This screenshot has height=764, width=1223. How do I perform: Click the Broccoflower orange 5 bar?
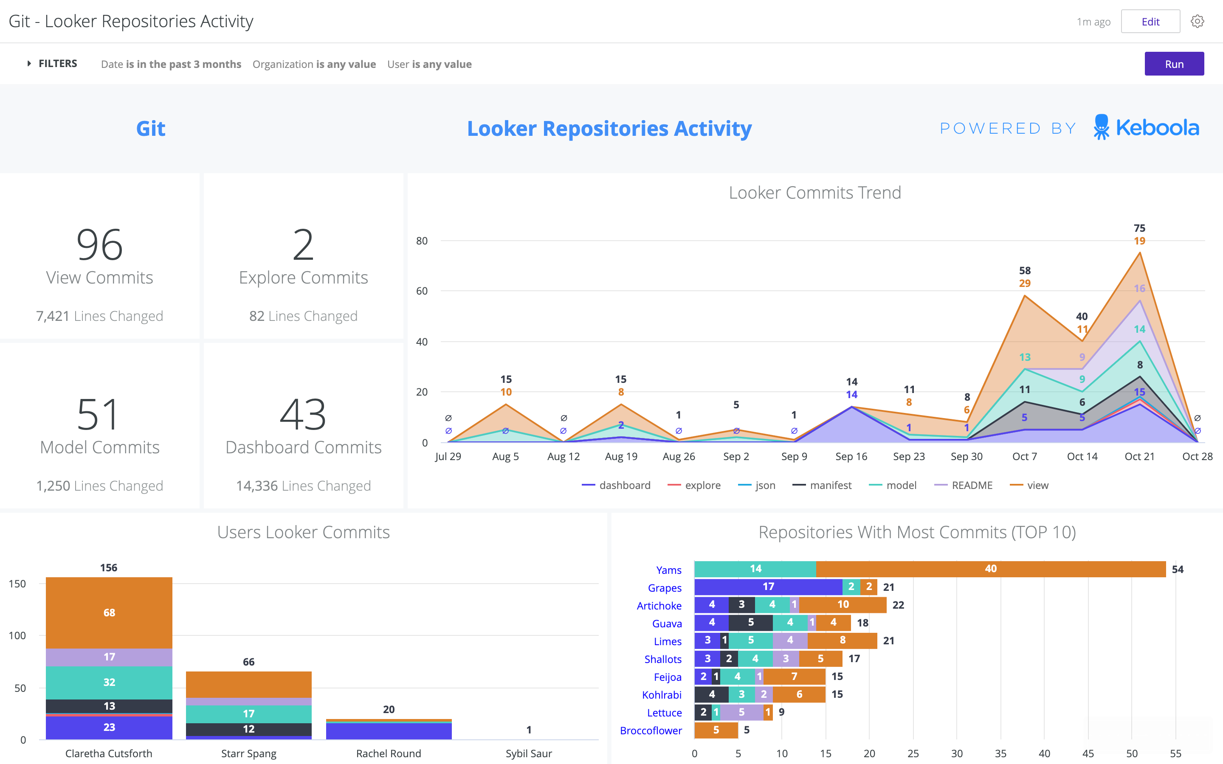click(716, 730)
